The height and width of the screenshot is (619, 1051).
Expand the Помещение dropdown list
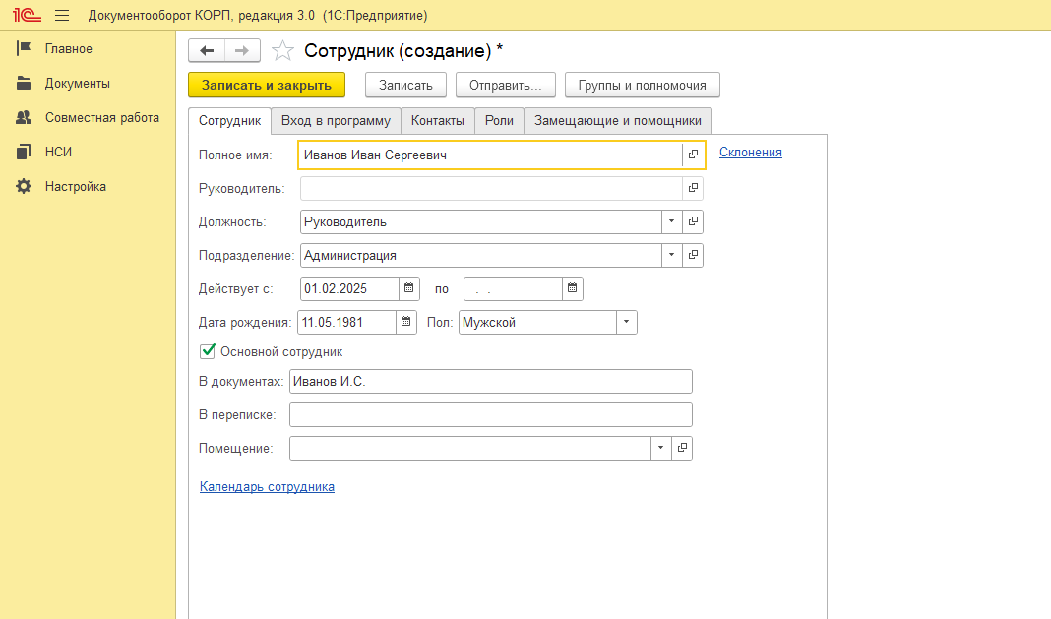(661, 448)
